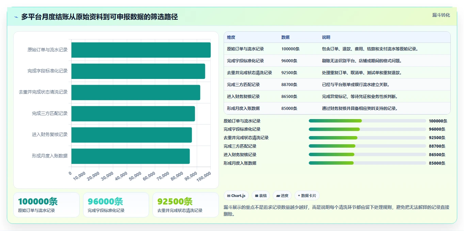Click the description 处理重复订单、取消单、测试单和重复退款。
This screenshot has height=231, width=464.
pyautogui.click(x=363, y=73)
